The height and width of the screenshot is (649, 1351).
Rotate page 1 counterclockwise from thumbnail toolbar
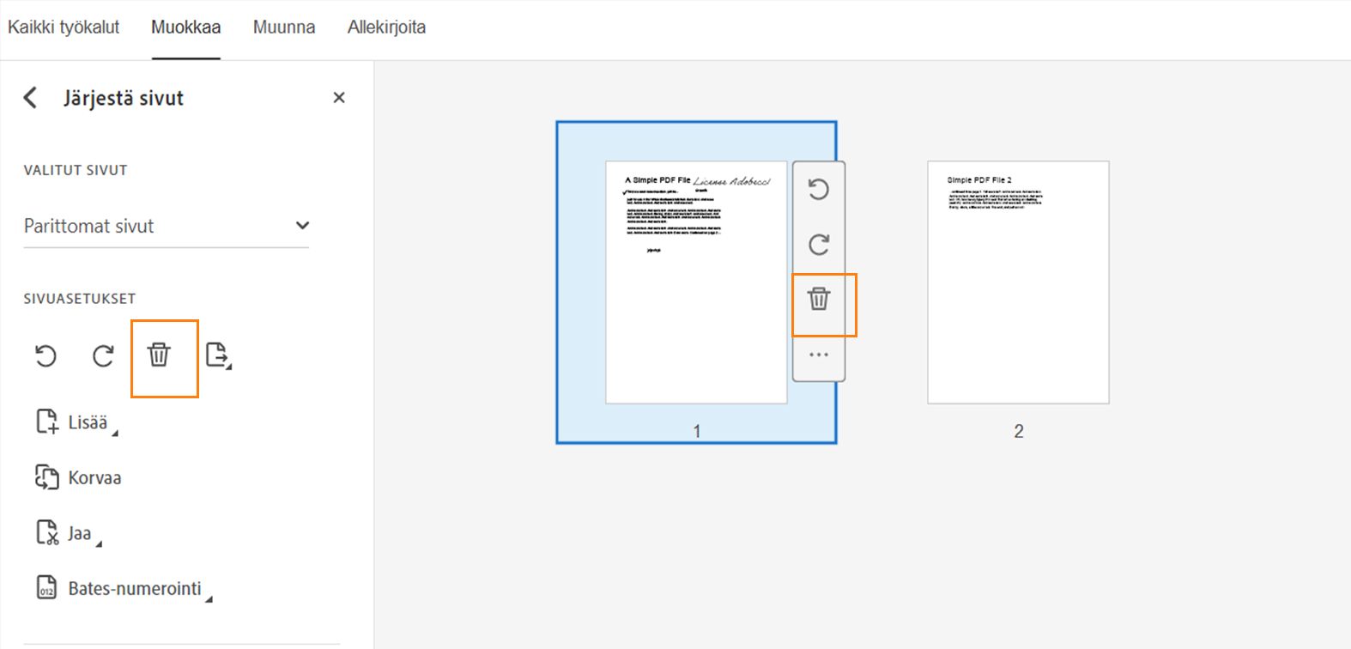819,190
